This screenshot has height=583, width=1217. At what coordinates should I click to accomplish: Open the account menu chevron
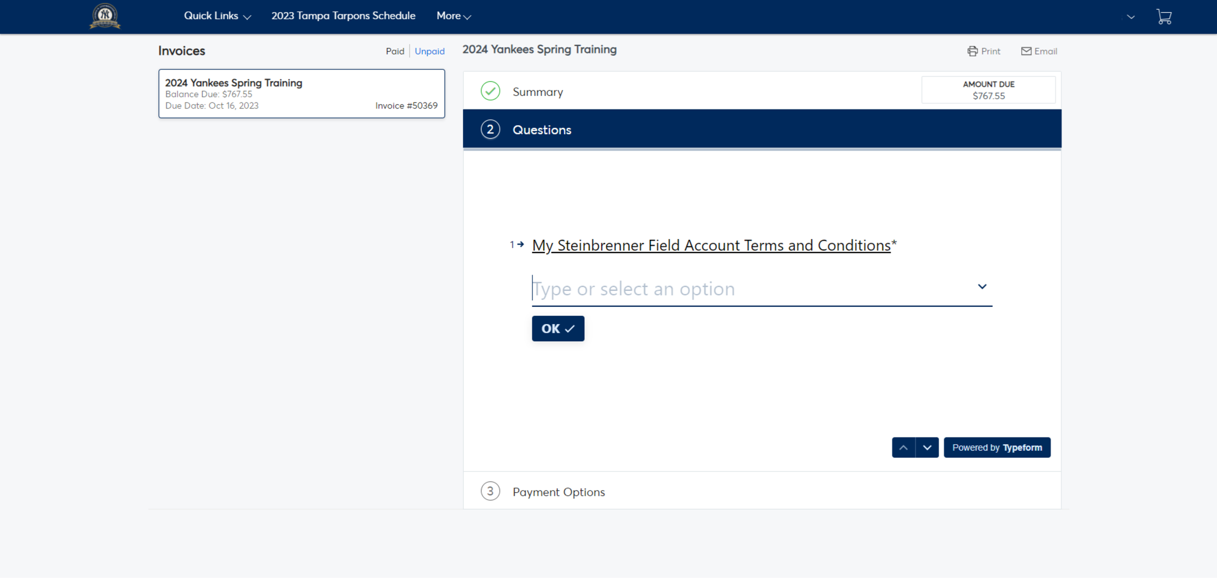click(x=1130, y=17)
